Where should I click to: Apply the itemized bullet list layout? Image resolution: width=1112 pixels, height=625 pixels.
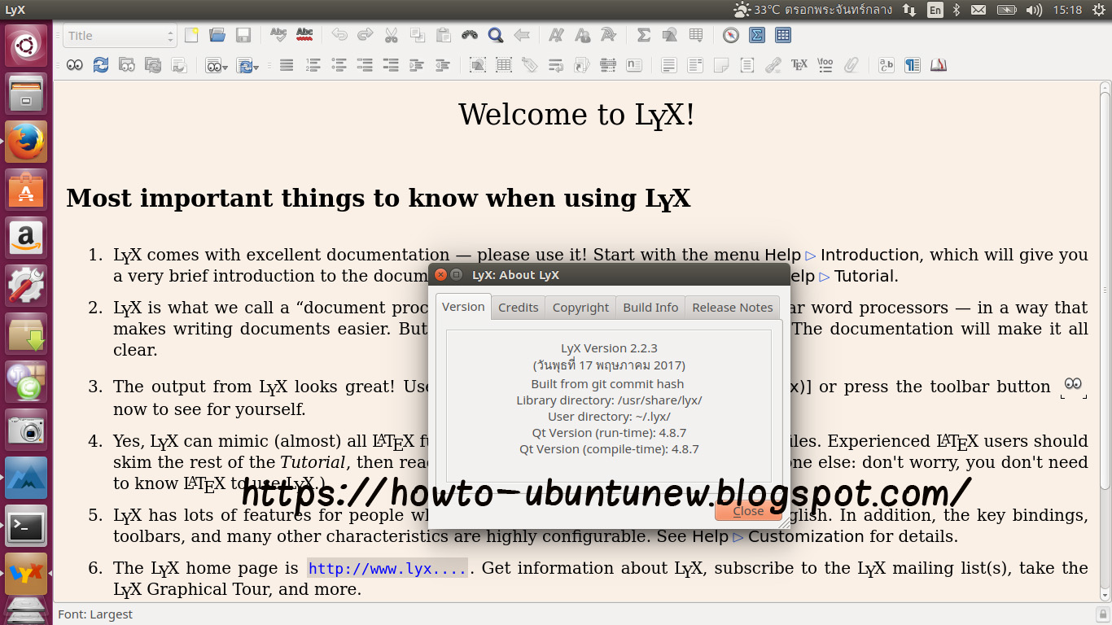pos(339,65)
